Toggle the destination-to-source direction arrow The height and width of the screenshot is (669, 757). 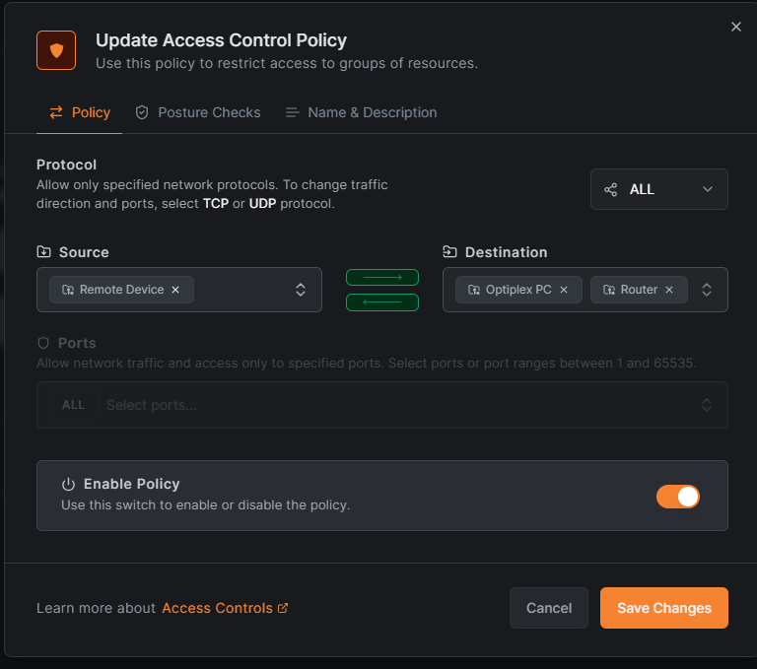coord(382,302)
